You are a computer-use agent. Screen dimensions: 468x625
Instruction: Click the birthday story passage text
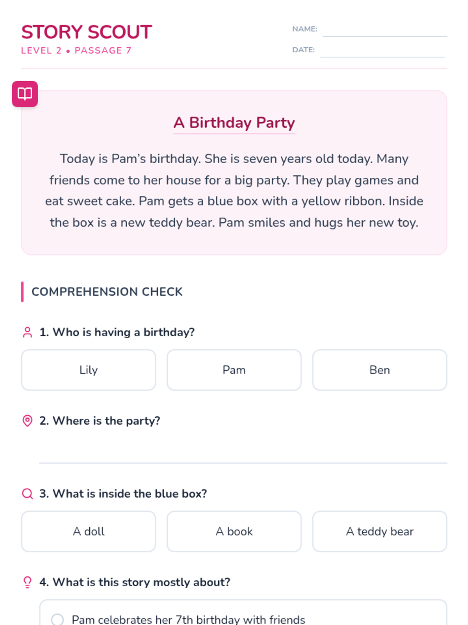pyautogui.click(x=234, y=191)
